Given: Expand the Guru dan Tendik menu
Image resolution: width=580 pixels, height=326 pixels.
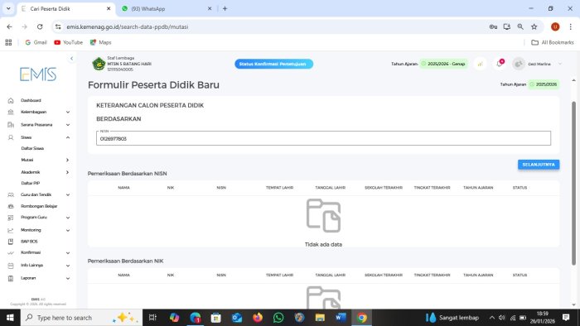Looking at the screenshot, I should 68,194.
